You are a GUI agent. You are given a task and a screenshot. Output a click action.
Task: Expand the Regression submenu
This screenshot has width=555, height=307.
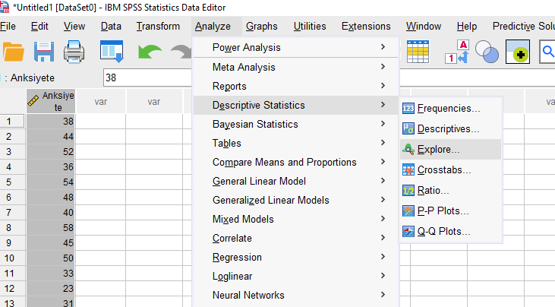237,257
